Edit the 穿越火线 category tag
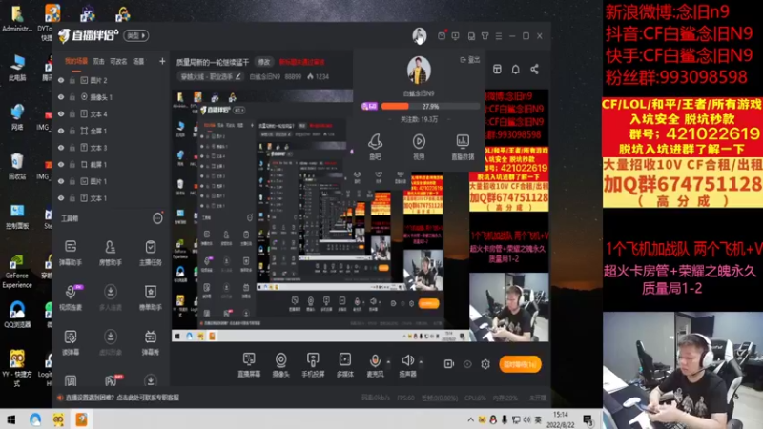763x429 pixels. pos(211,76)
